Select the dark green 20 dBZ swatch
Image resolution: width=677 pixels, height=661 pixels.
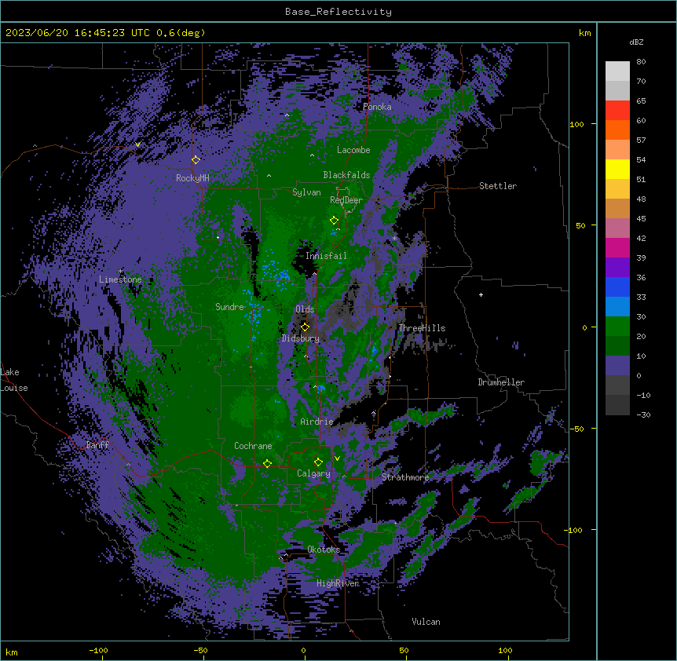click(x=617, y=345)
